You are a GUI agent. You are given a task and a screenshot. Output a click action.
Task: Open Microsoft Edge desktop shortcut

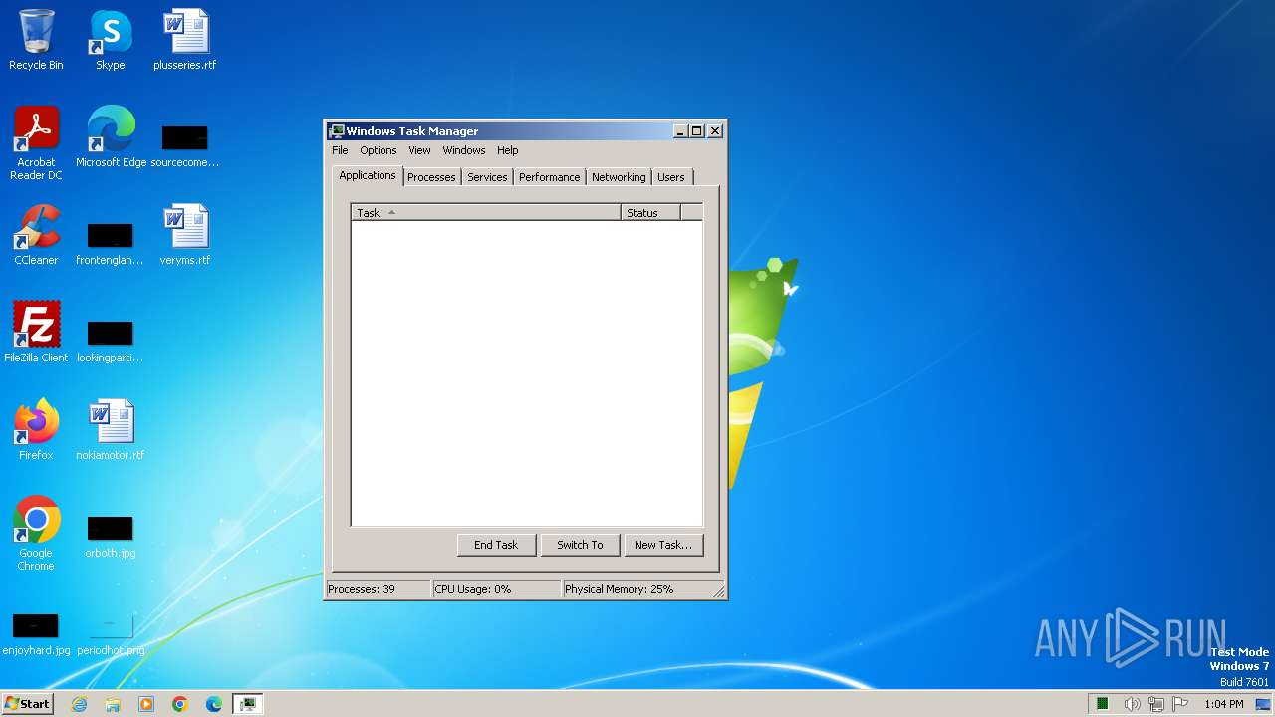point(111,137)
